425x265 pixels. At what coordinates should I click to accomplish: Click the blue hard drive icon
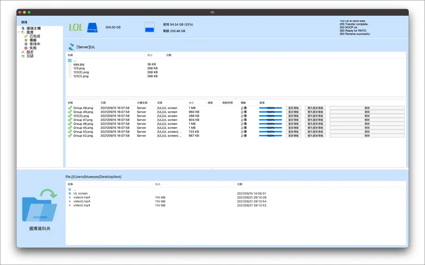(92, 28)
